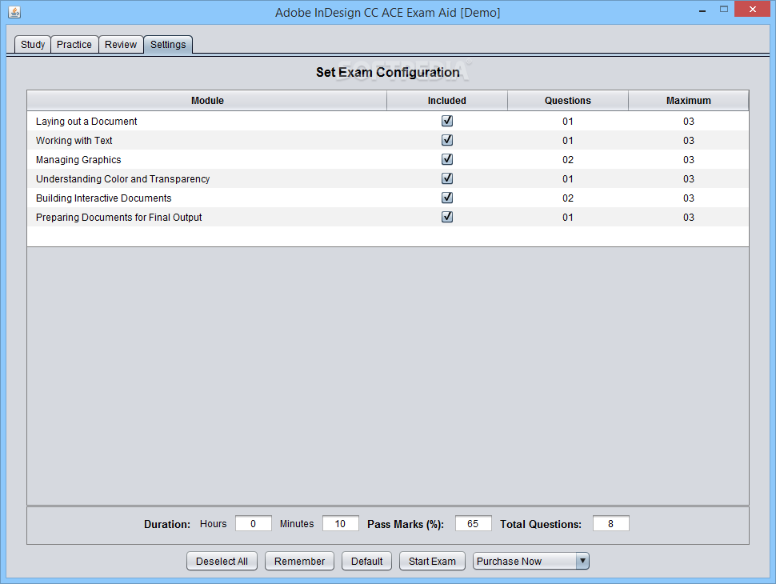The height and width of the screenshot is (584, 776).
Task: Click Maximum value for Preparing Documents row
Action: [x=689, y=218]
